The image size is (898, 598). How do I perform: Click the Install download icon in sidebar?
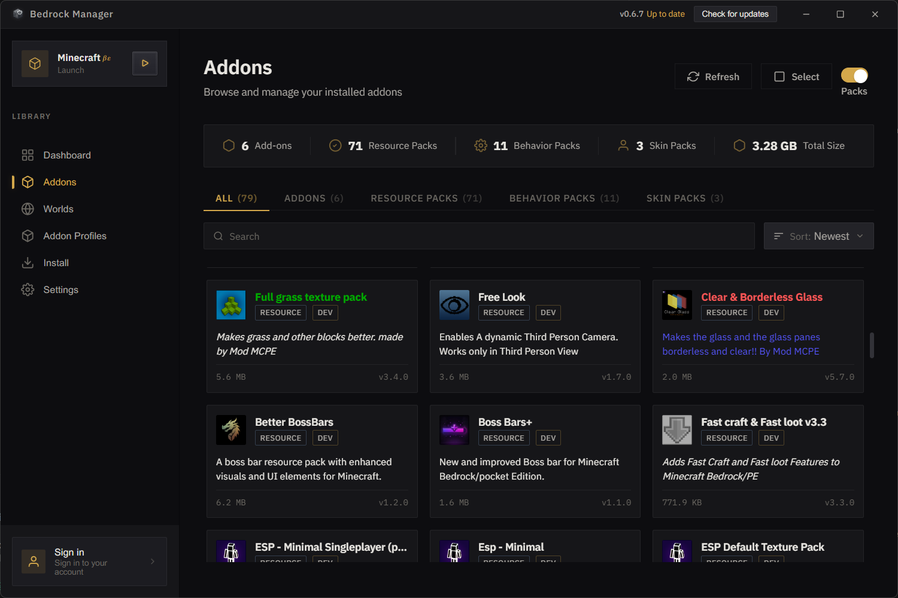click(x=28, y=263)
